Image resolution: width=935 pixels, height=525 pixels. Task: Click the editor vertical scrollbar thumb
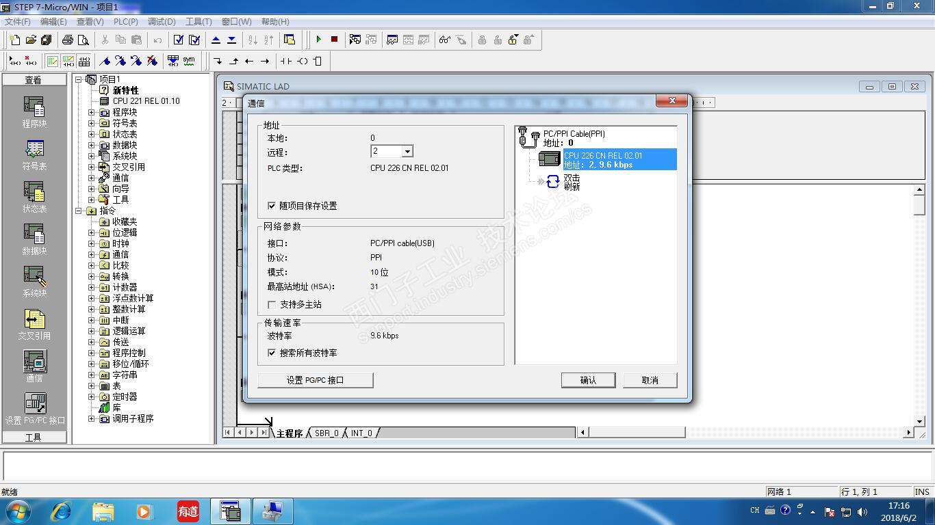(919, 204)
